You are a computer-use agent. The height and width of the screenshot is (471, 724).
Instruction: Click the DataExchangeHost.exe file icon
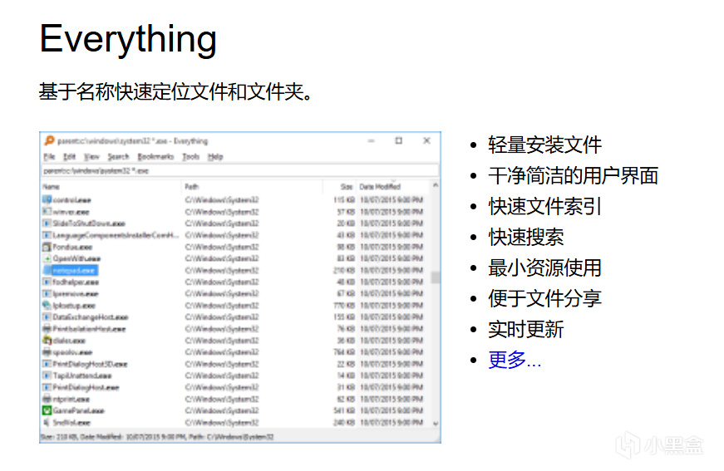(x=47, y=317)
